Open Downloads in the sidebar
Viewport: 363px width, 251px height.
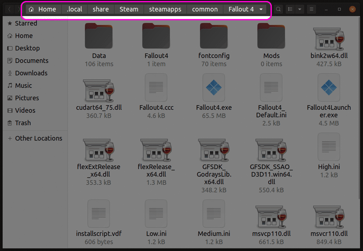pyautogui.click(x=35, y=73)
